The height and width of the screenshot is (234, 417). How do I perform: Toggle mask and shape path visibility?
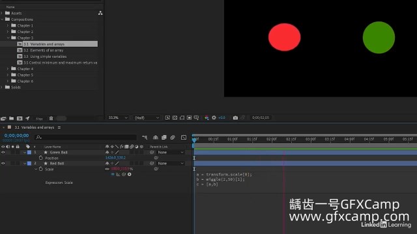(x=182, y=118)
